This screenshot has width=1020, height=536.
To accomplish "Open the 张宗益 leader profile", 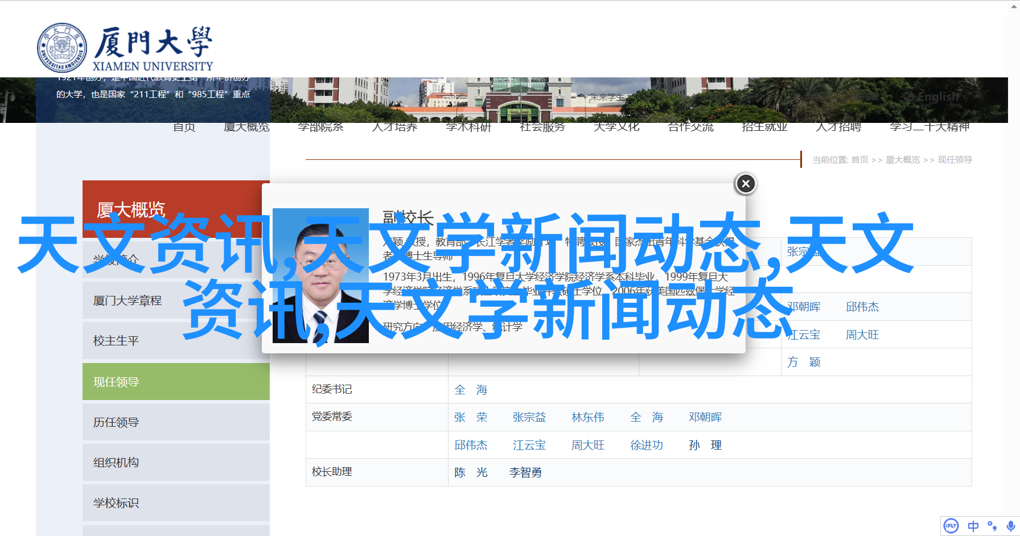I will (x=529, y=417).
